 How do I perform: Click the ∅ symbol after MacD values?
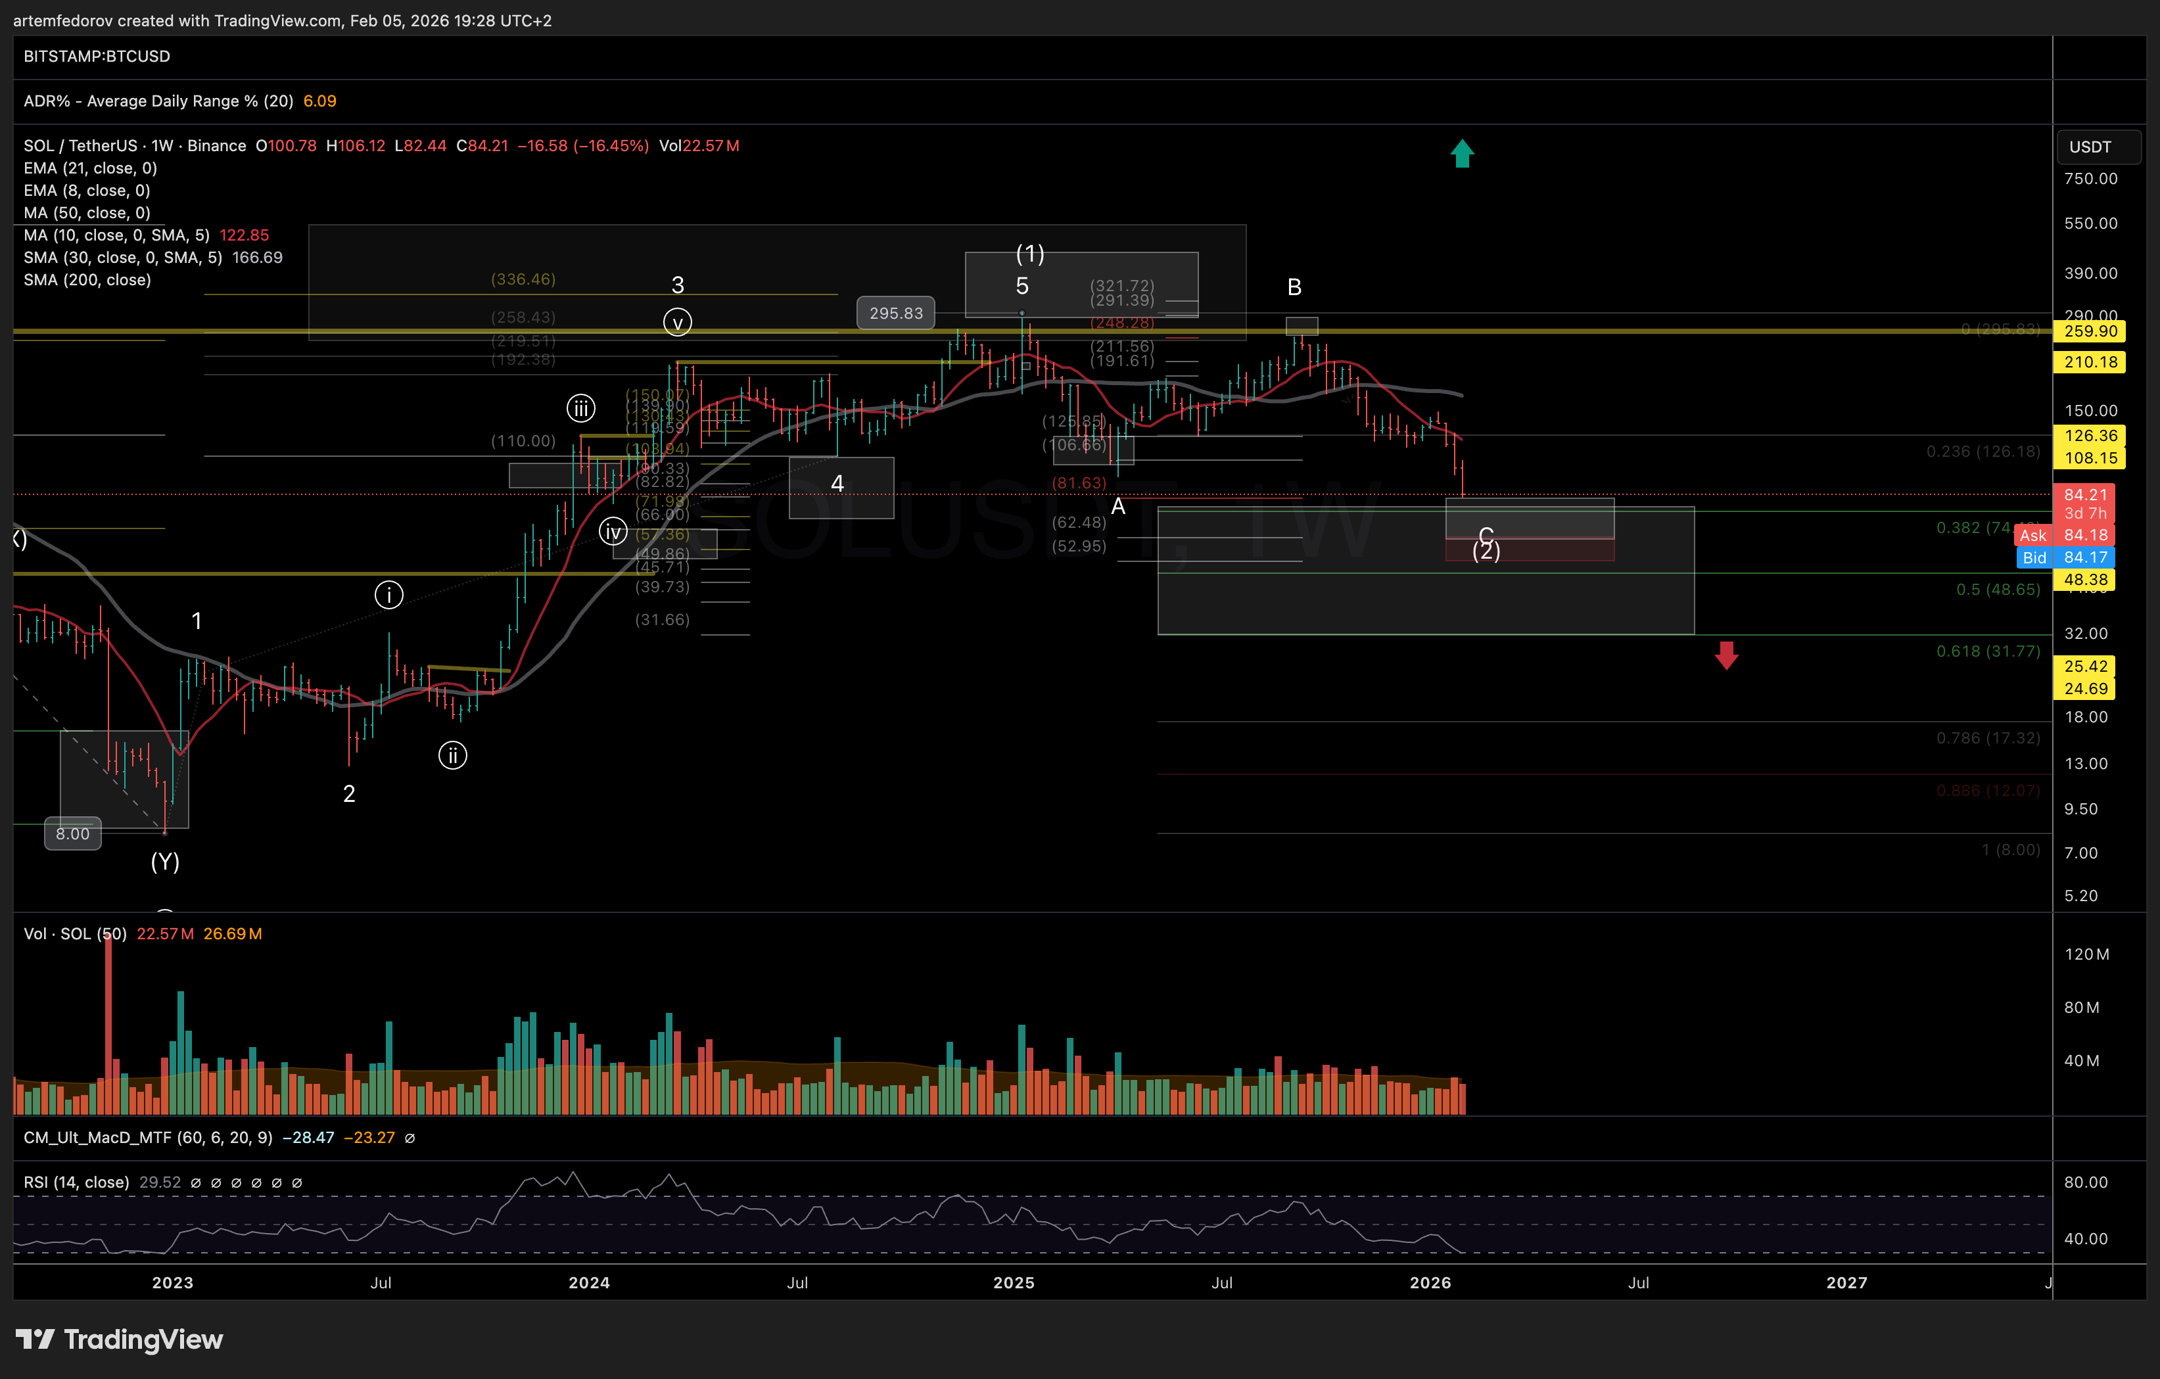[410, 1138]
